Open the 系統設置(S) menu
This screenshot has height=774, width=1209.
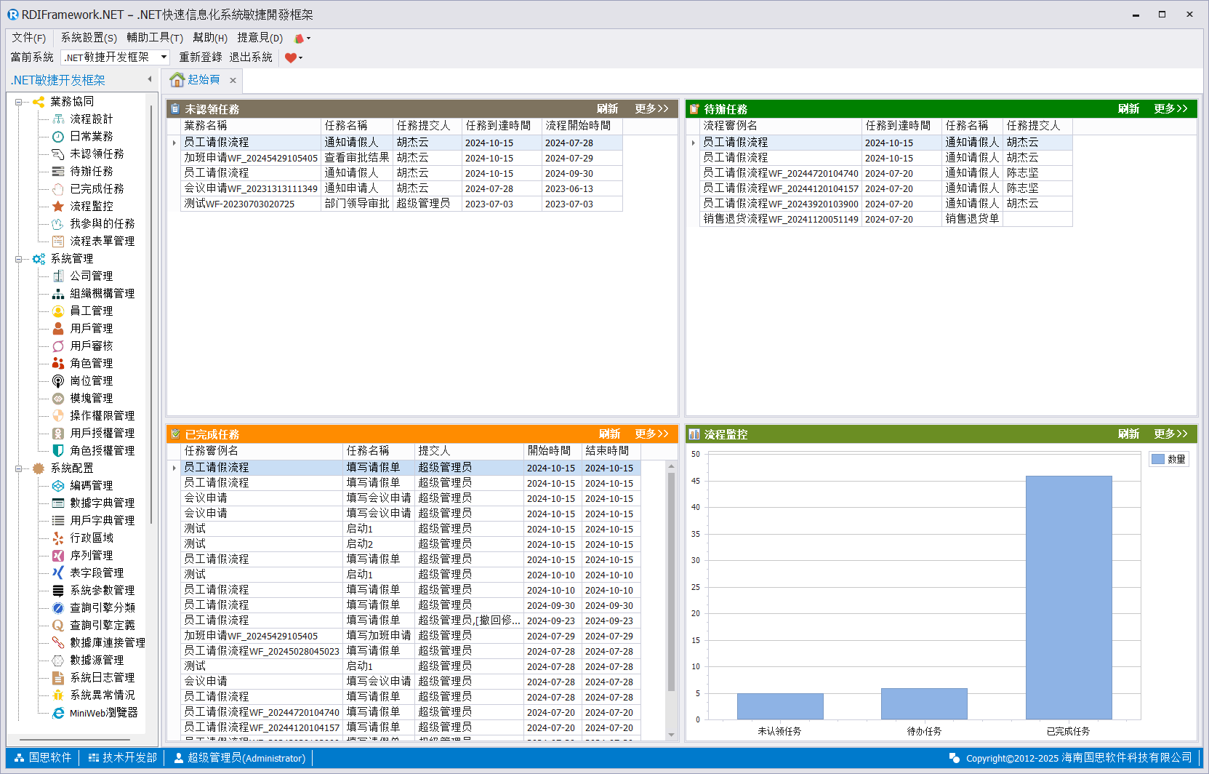pyautogui.click(x=89, y=38)
